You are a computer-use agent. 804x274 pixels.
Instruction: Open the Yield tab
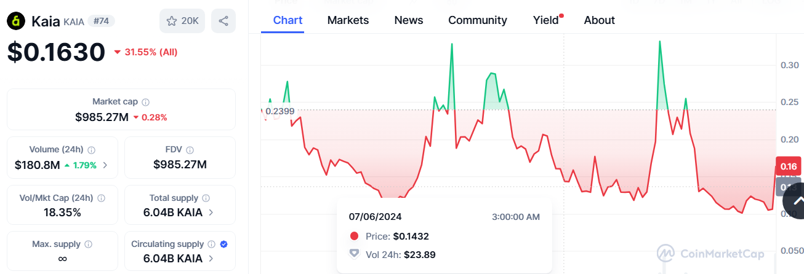(x=545, y=20)
